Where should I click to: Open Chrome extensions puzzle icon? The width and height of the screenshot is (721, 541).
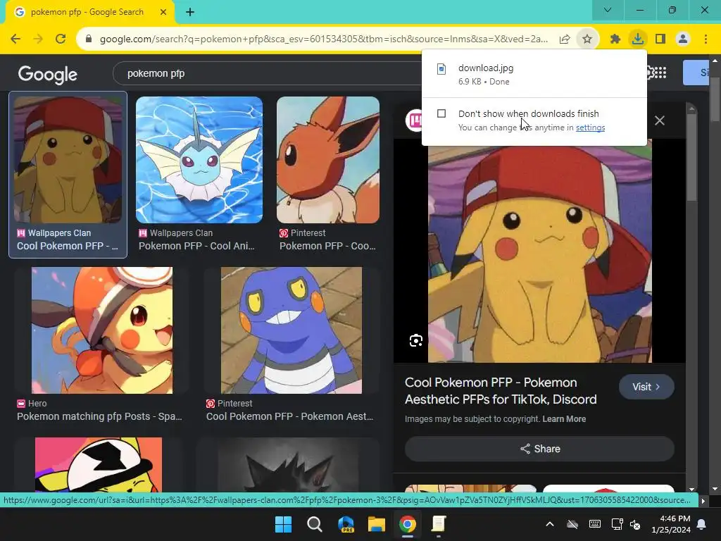coord(615,39)
